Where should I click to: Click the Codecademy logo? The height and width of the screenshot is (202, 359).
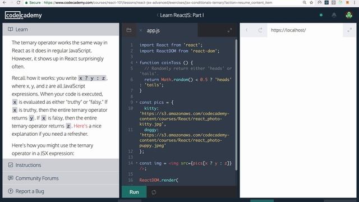point(24,15)
